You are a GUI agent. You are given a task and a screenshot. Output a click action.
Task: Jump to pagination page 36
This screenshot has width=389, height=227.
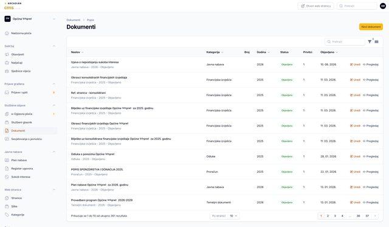[x=358, y=216]
